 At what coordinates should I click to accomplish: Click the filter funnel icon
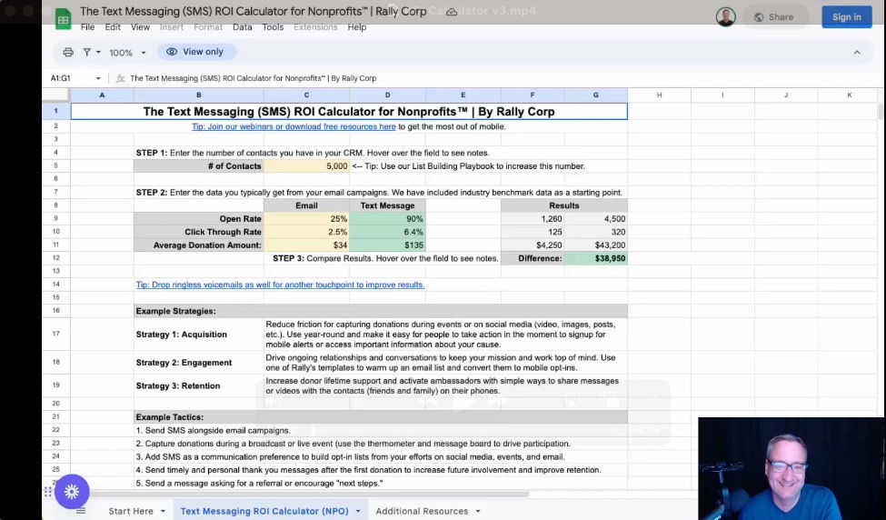86,53
